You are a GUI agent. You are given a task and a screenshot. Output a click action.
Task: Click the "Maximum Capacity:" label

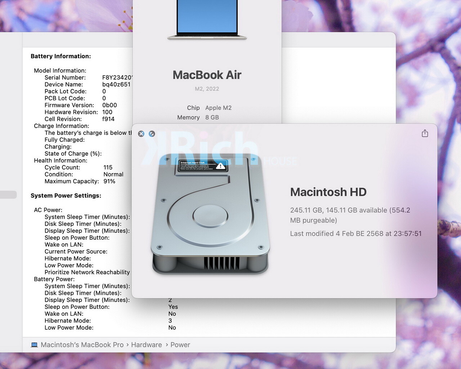(72, 181)
